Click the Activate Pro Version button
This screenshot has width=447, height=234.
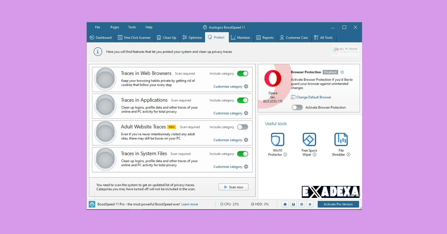338,204
